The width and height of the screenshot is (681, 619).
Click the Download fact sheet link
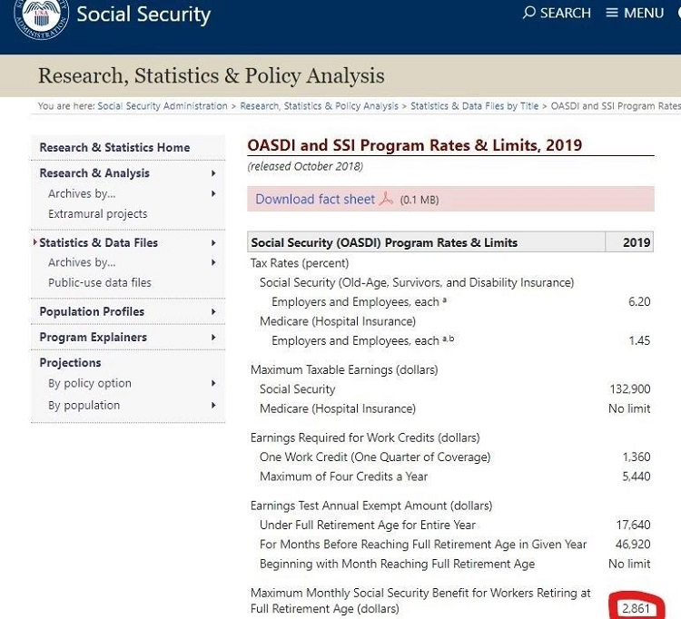click(x=314, y=199)
